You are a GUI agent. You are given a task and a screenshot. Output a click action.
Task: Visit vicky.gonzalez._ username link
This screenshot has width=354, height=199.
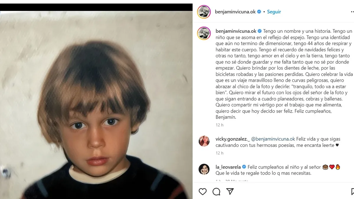pos(232,139)
